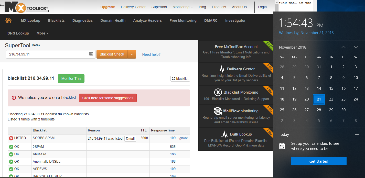Image resolution: width=365 pixels, height=178 pixels.
Task: Go to the previous month with the up chevron
Action: [x=343, y=47]
